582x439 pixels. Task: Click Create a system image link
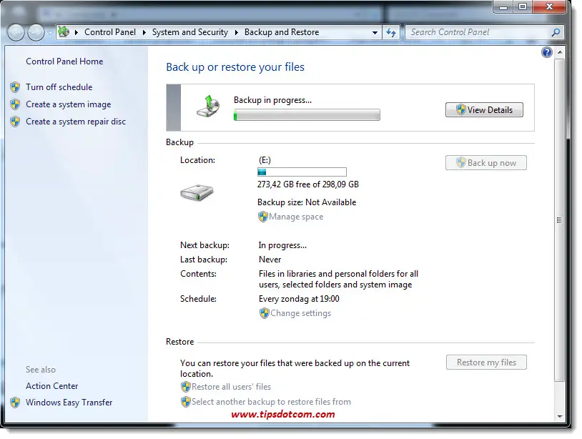[69, 104]
